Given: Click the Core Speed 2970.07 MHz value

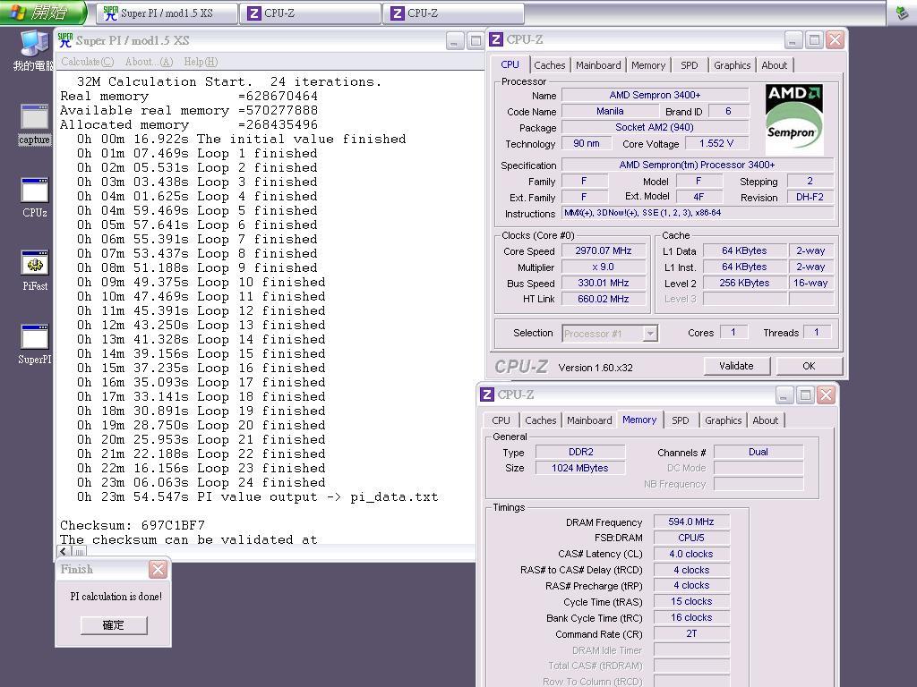Looking at the screenshot, I should coord(603,250).
